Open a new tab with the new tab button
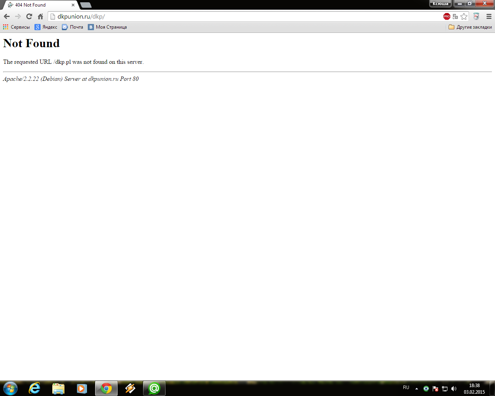Image resolution: width=495 pixels, height=396 pixels. [x=85, y=5]
